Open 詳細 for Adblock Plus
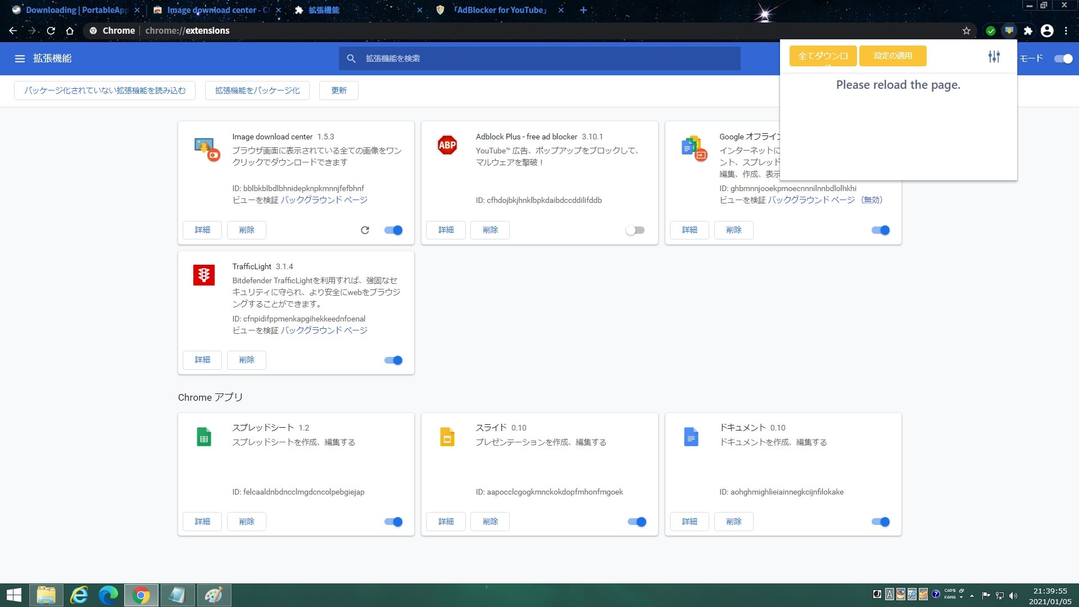The width and height of the screenshot is (1079, 607). (x=446, y=230)
